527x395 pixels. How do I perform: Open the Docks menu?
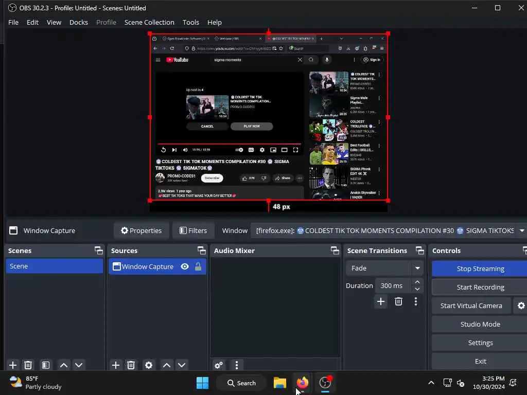tap(79, 22)
